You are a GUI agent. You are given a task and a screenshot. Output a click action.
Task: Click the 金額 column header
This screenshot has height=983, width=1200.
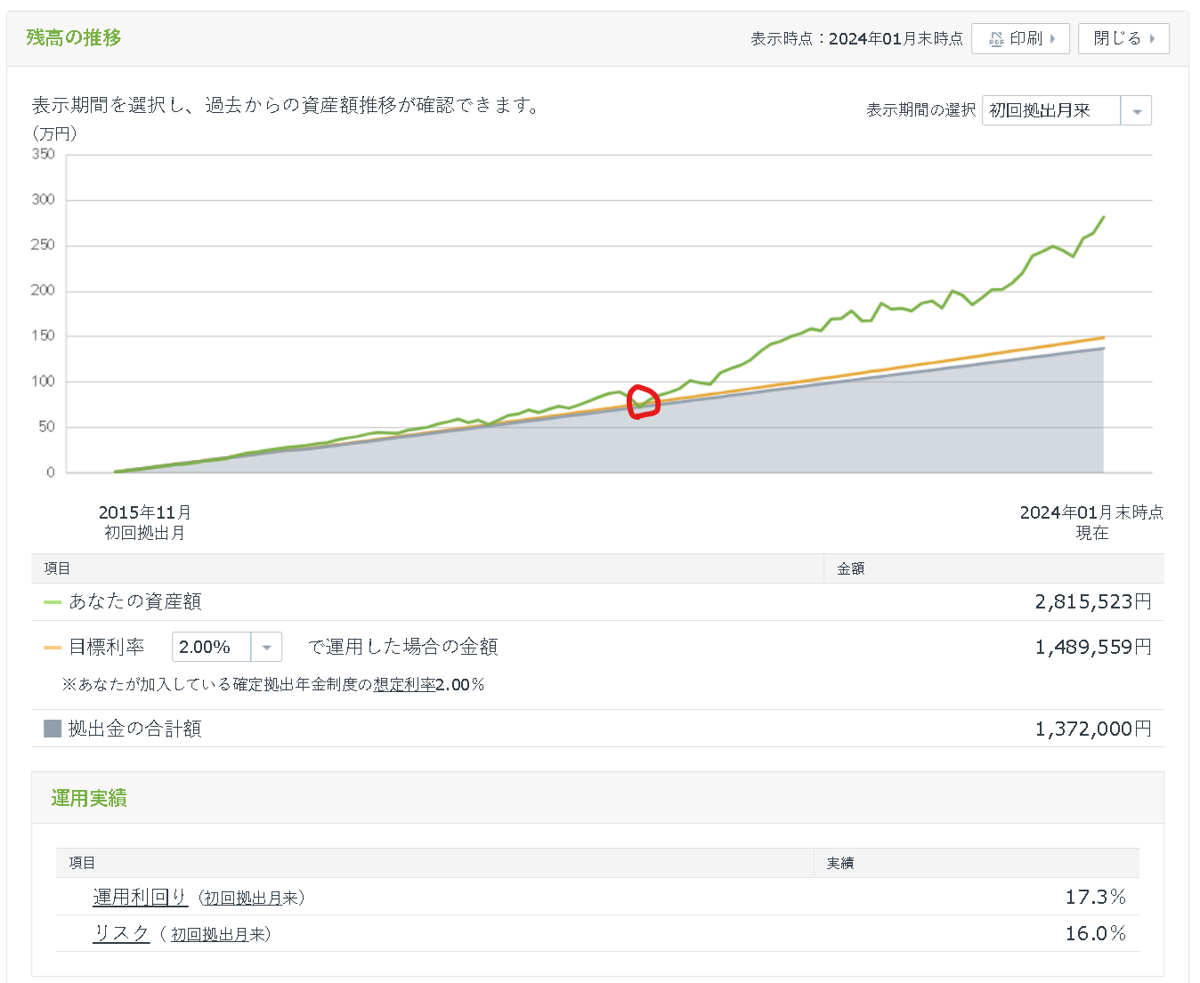click(850, 568)
